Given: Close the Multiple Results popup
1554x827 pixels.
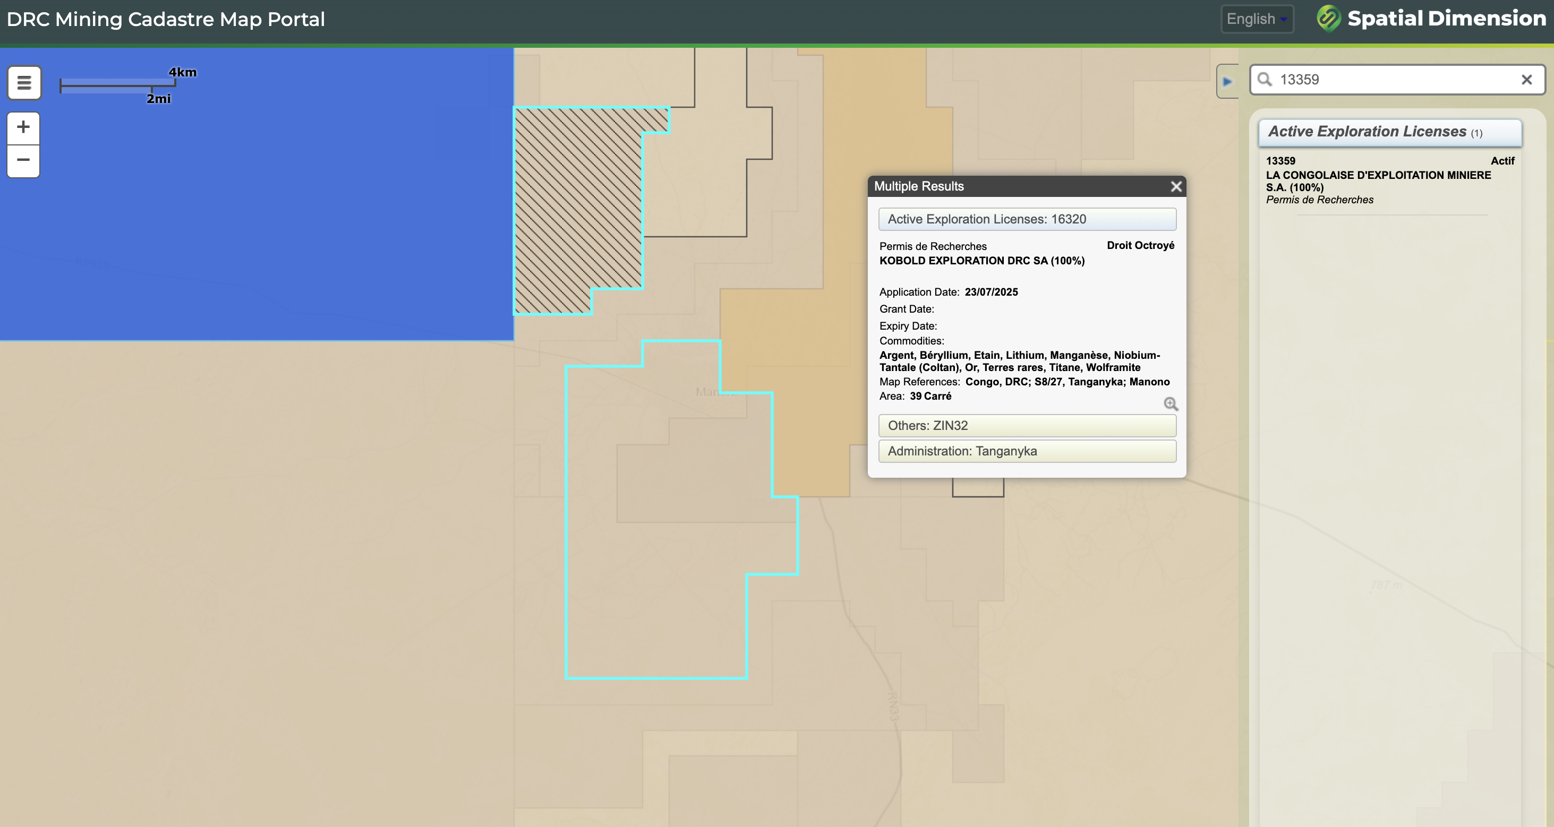Looking at the screenshot, I should click(x=1176, y=186).
